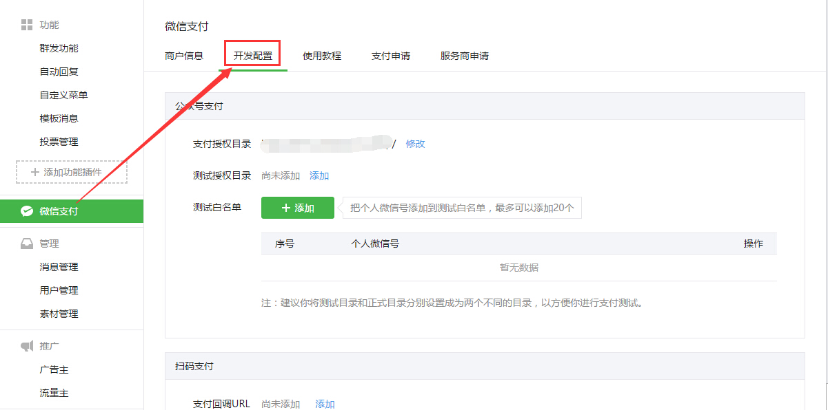Click the green 添加 button for 测试白名单

click(298, 208)
